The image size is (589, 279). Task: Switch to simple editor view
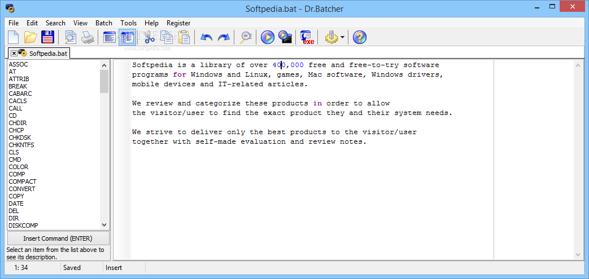pyautogui.click(x=110, y=37)
